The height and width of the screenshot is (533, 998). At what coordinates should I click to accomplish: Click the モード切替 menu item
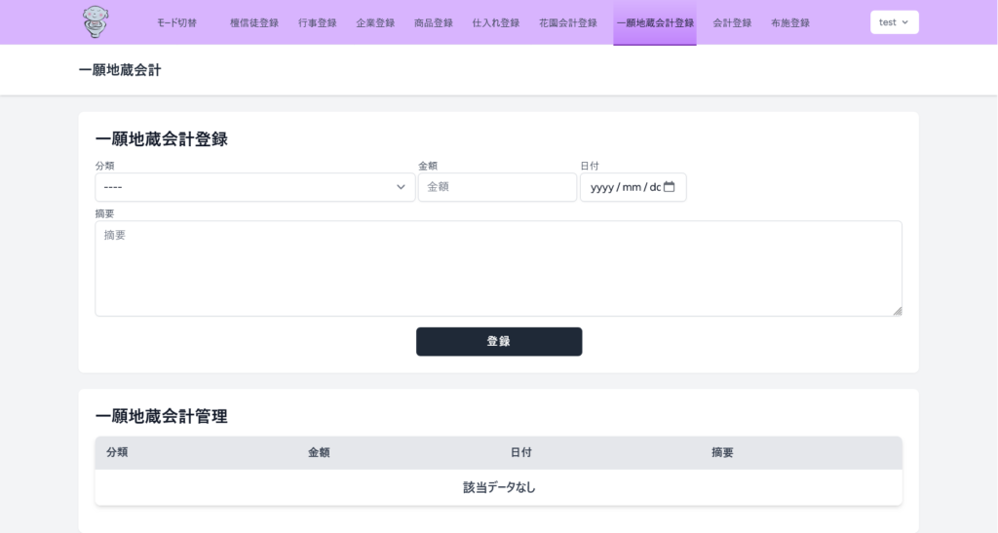[176, 22]
